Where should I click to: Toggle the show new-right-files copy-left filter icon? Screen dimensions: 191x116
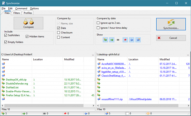(x=138, y=40)
